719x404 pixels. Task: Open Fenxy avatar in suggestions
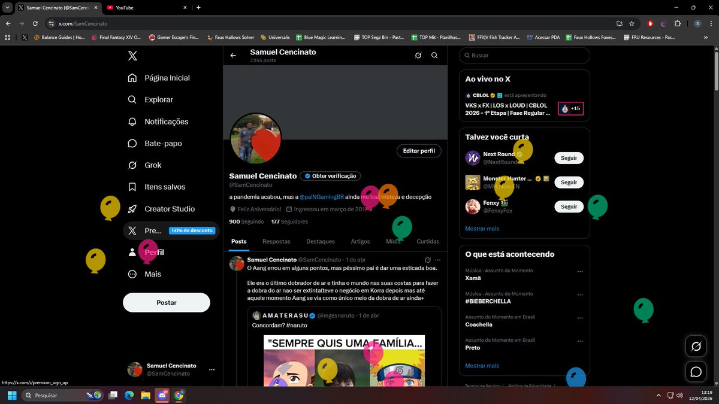point(473,206)
